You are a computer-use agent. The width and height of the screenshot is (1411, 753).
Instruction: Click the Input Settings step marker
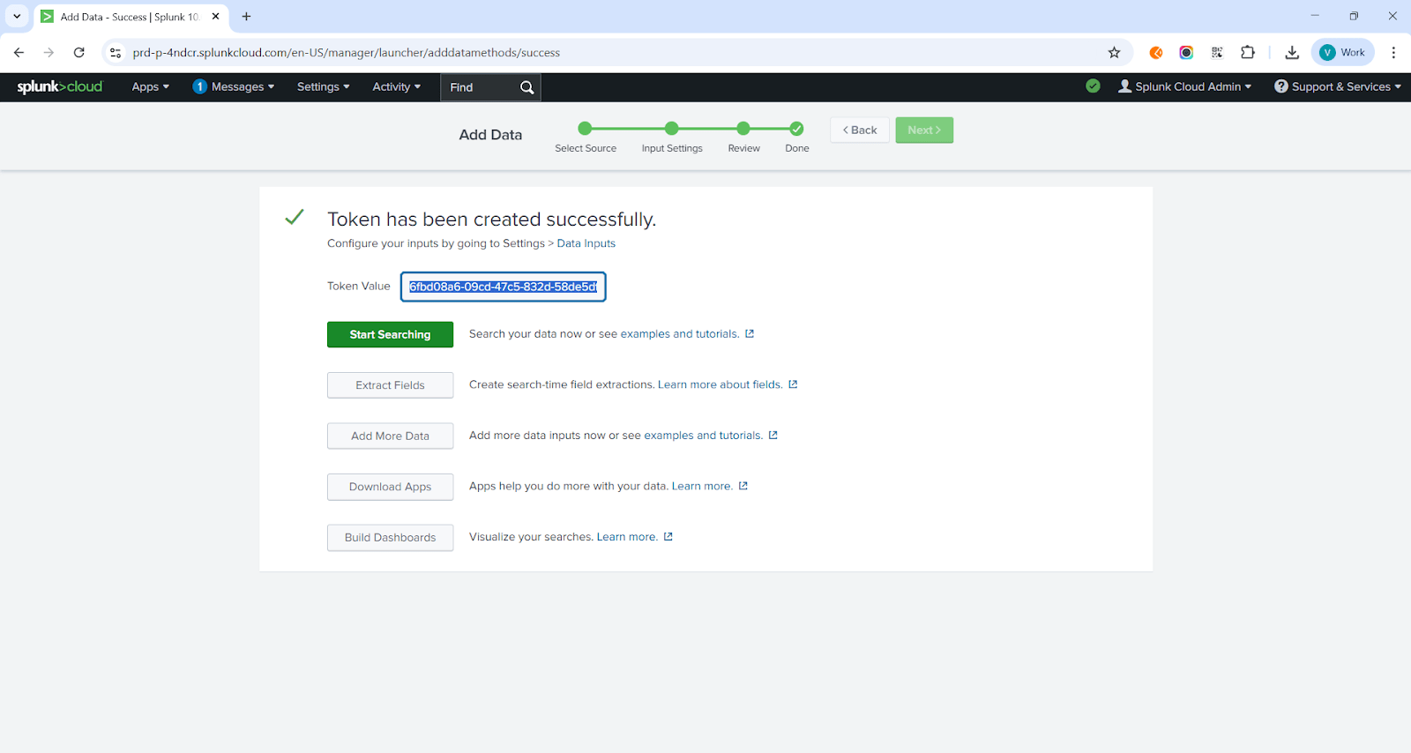click(x=672, y=129)
